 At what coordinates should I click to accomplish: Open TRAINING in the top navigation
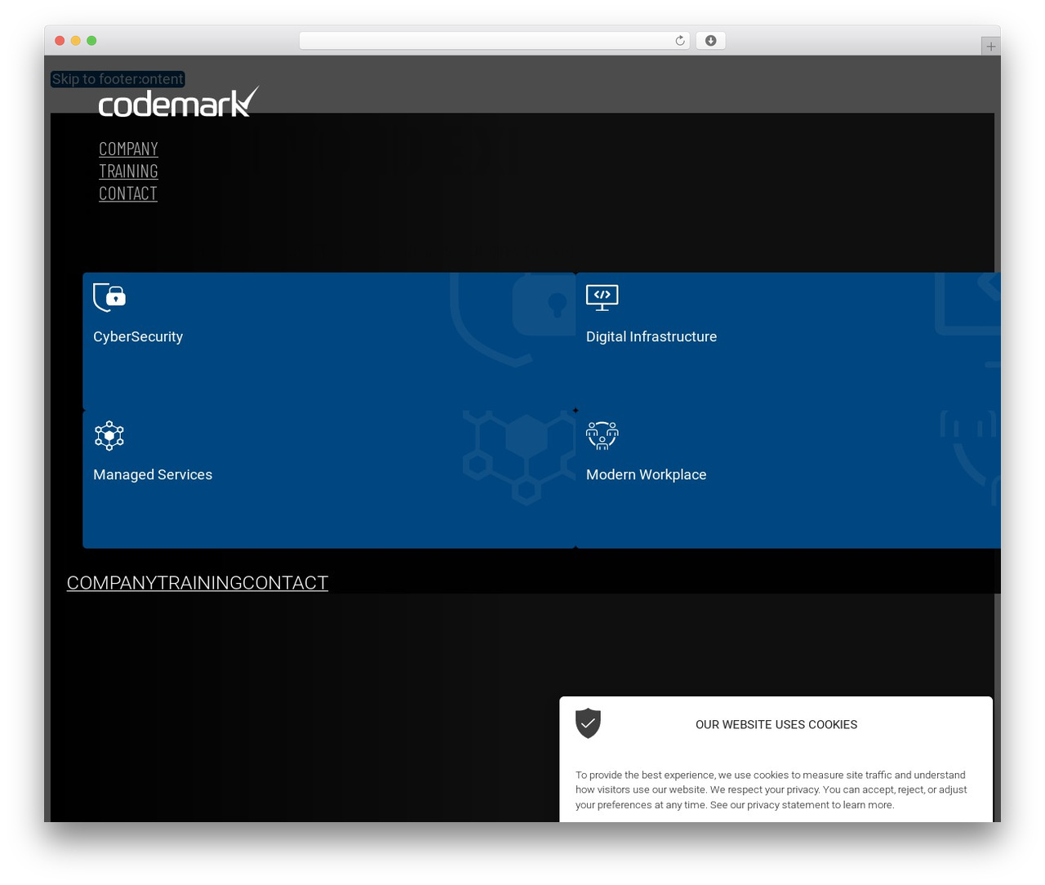coord(128,171)
